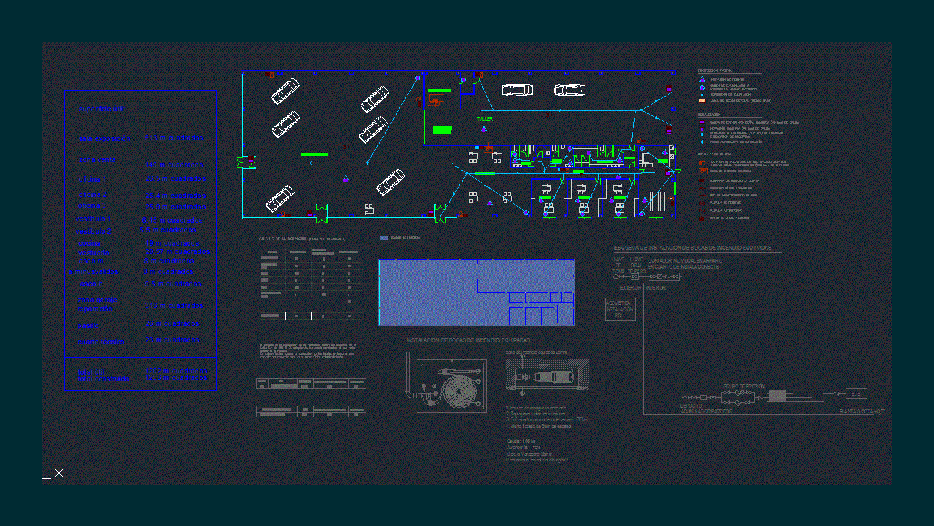Screen dimensions: 934x526
Task: Pick the orange special risk area swatch in the legend
Action: 703,101
